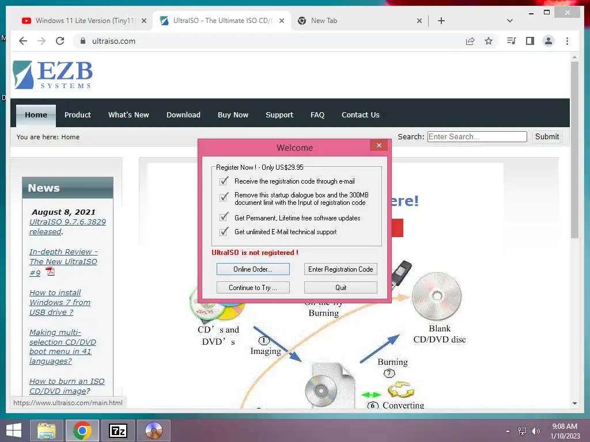Screen dimensions: 590x442
Task: Click the scrollbar down arrow
Action: point(574,403)
